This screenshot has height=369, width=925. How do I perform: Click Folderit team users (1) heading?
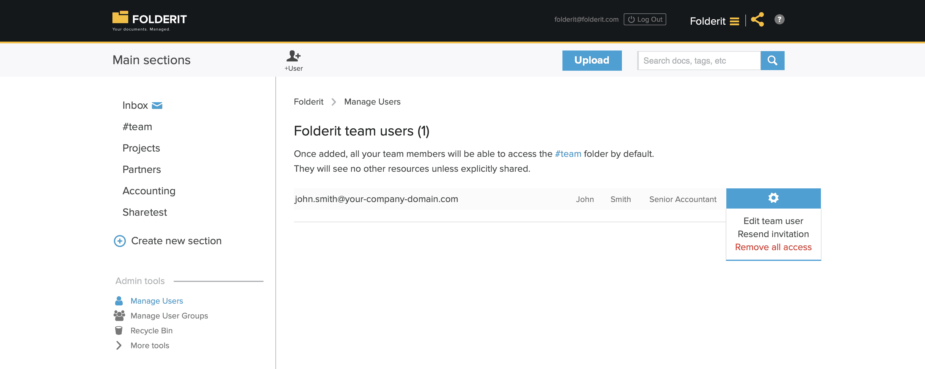[x=361, y=131]
